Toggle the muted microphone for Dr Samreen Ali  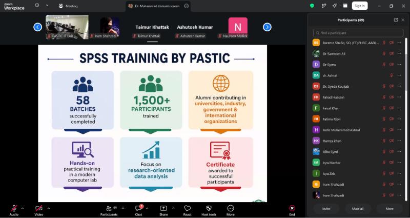point(384,53)
